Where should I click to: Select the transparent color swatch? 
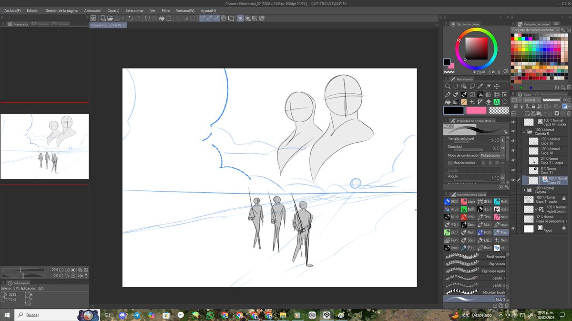(499, 110)
